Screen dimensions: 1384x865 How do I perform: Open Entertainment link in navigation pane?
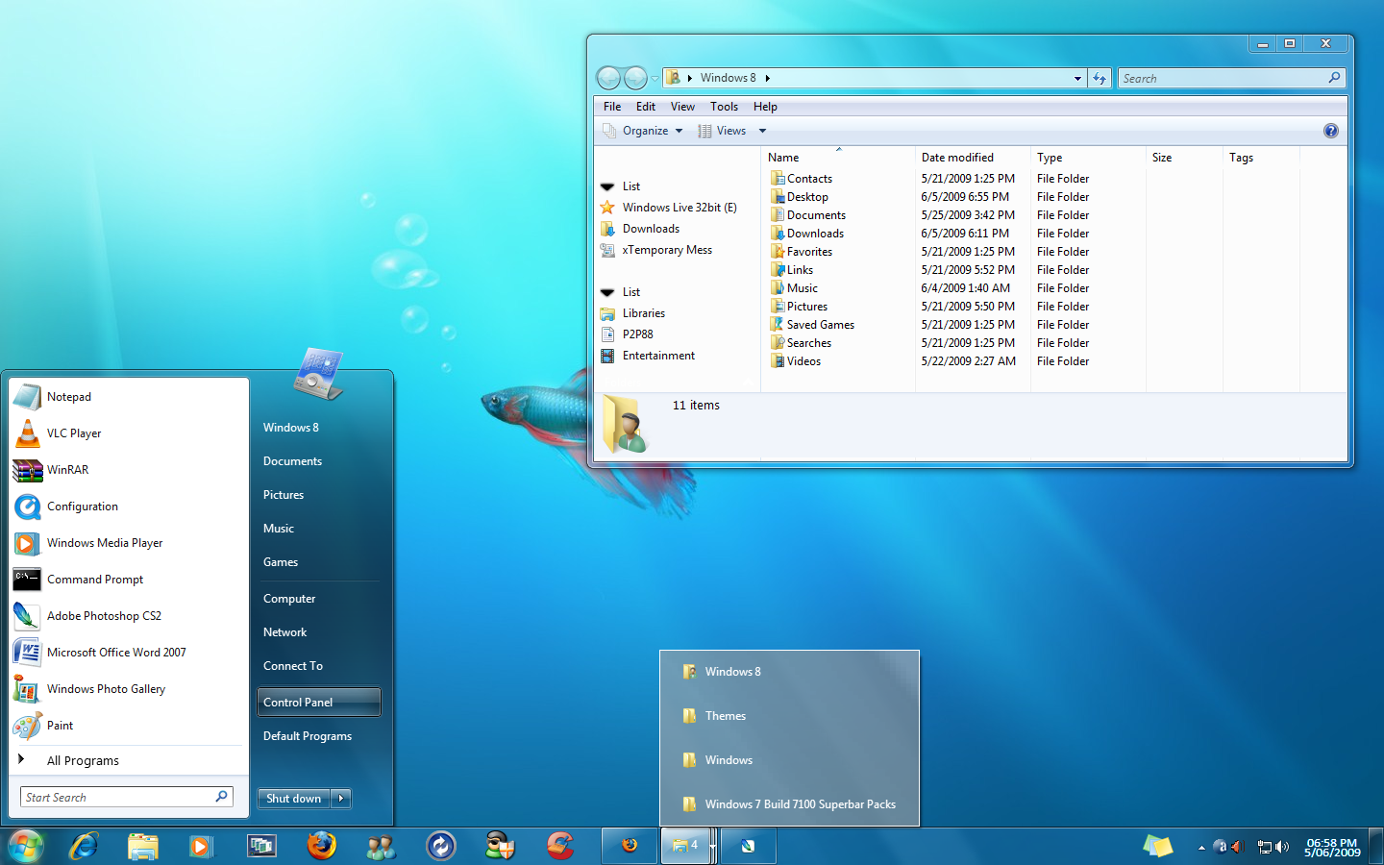(x=648, y=356)
